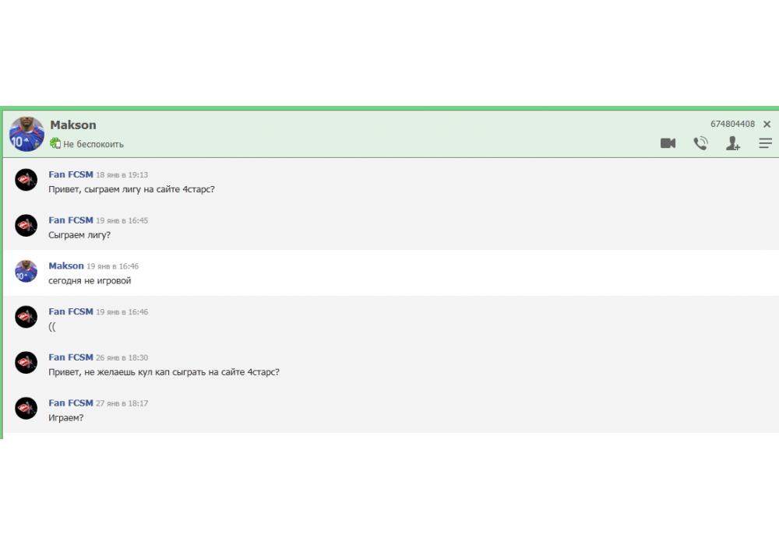The width and height of the screenshot is (779, 545).
Task: Open Fan FCSM name at 26 янв 18:30
Action: click(x=71, y=357)
